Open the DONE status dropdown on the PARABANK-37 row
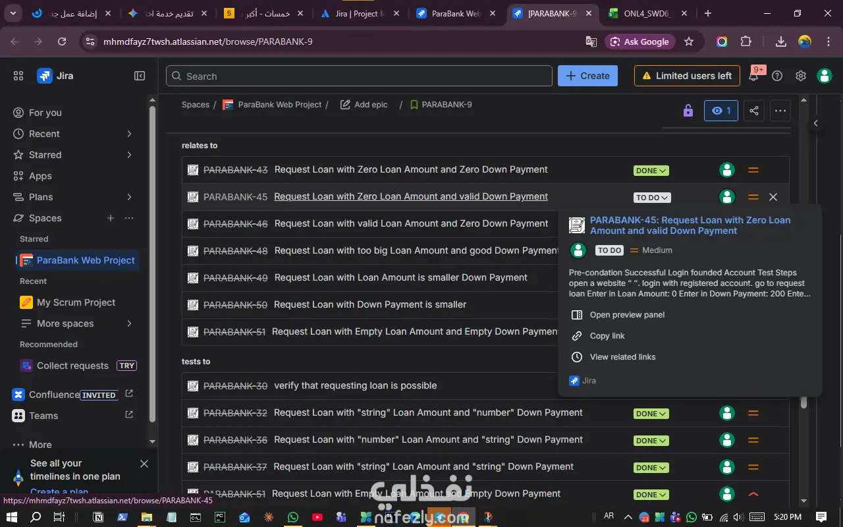Image resolution: width=843 pixels, height=527 pixels. [x=651, y=468]
